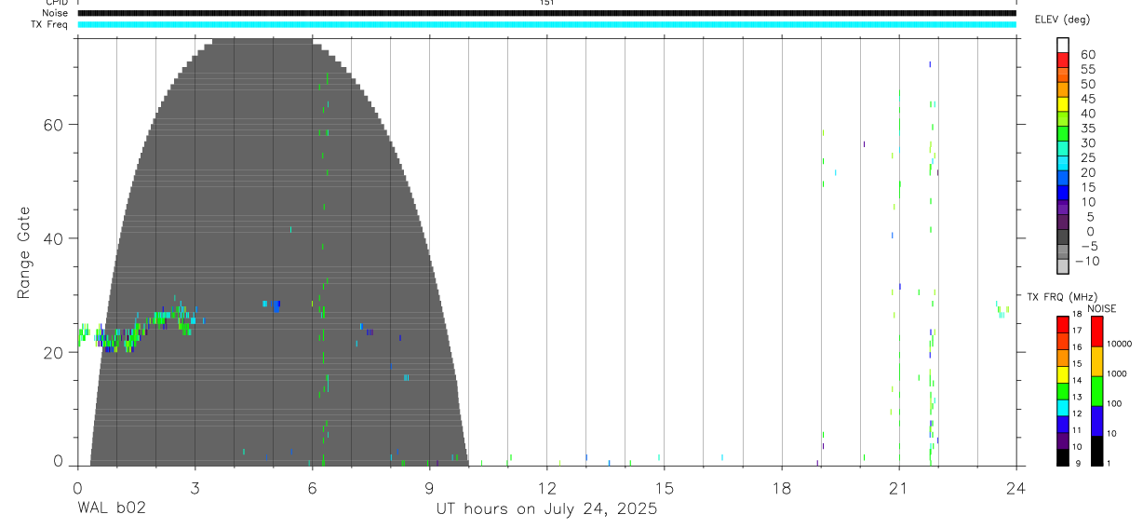Click the NOISE scale label '10000'

tap(1119, 344)
